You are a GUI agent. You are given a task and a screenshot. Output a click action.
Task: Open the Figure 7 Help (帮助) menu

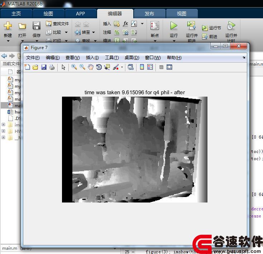point(174,58)
